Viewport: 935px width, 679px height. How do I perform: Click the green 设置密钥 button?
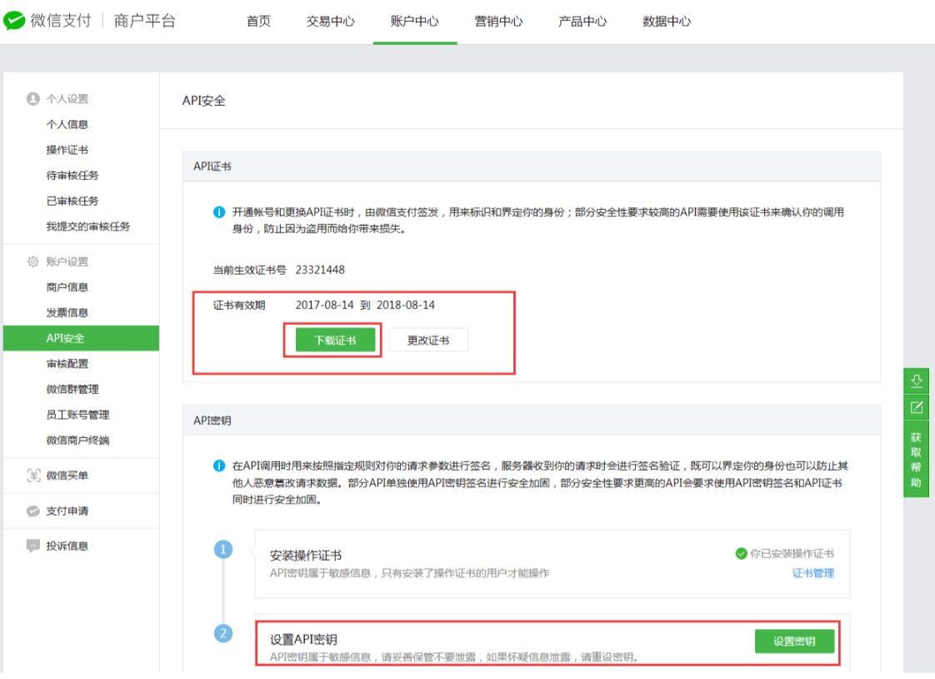[x=794, y=642]
